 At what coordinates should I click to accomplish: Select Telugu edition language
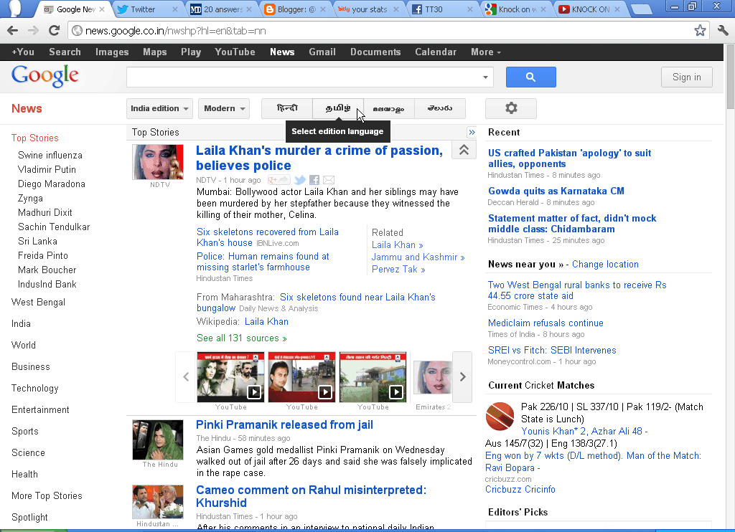tap(440, 108)
